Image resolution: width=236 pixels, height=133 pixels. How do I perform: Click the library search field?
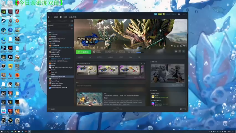[x=59, y=29]
